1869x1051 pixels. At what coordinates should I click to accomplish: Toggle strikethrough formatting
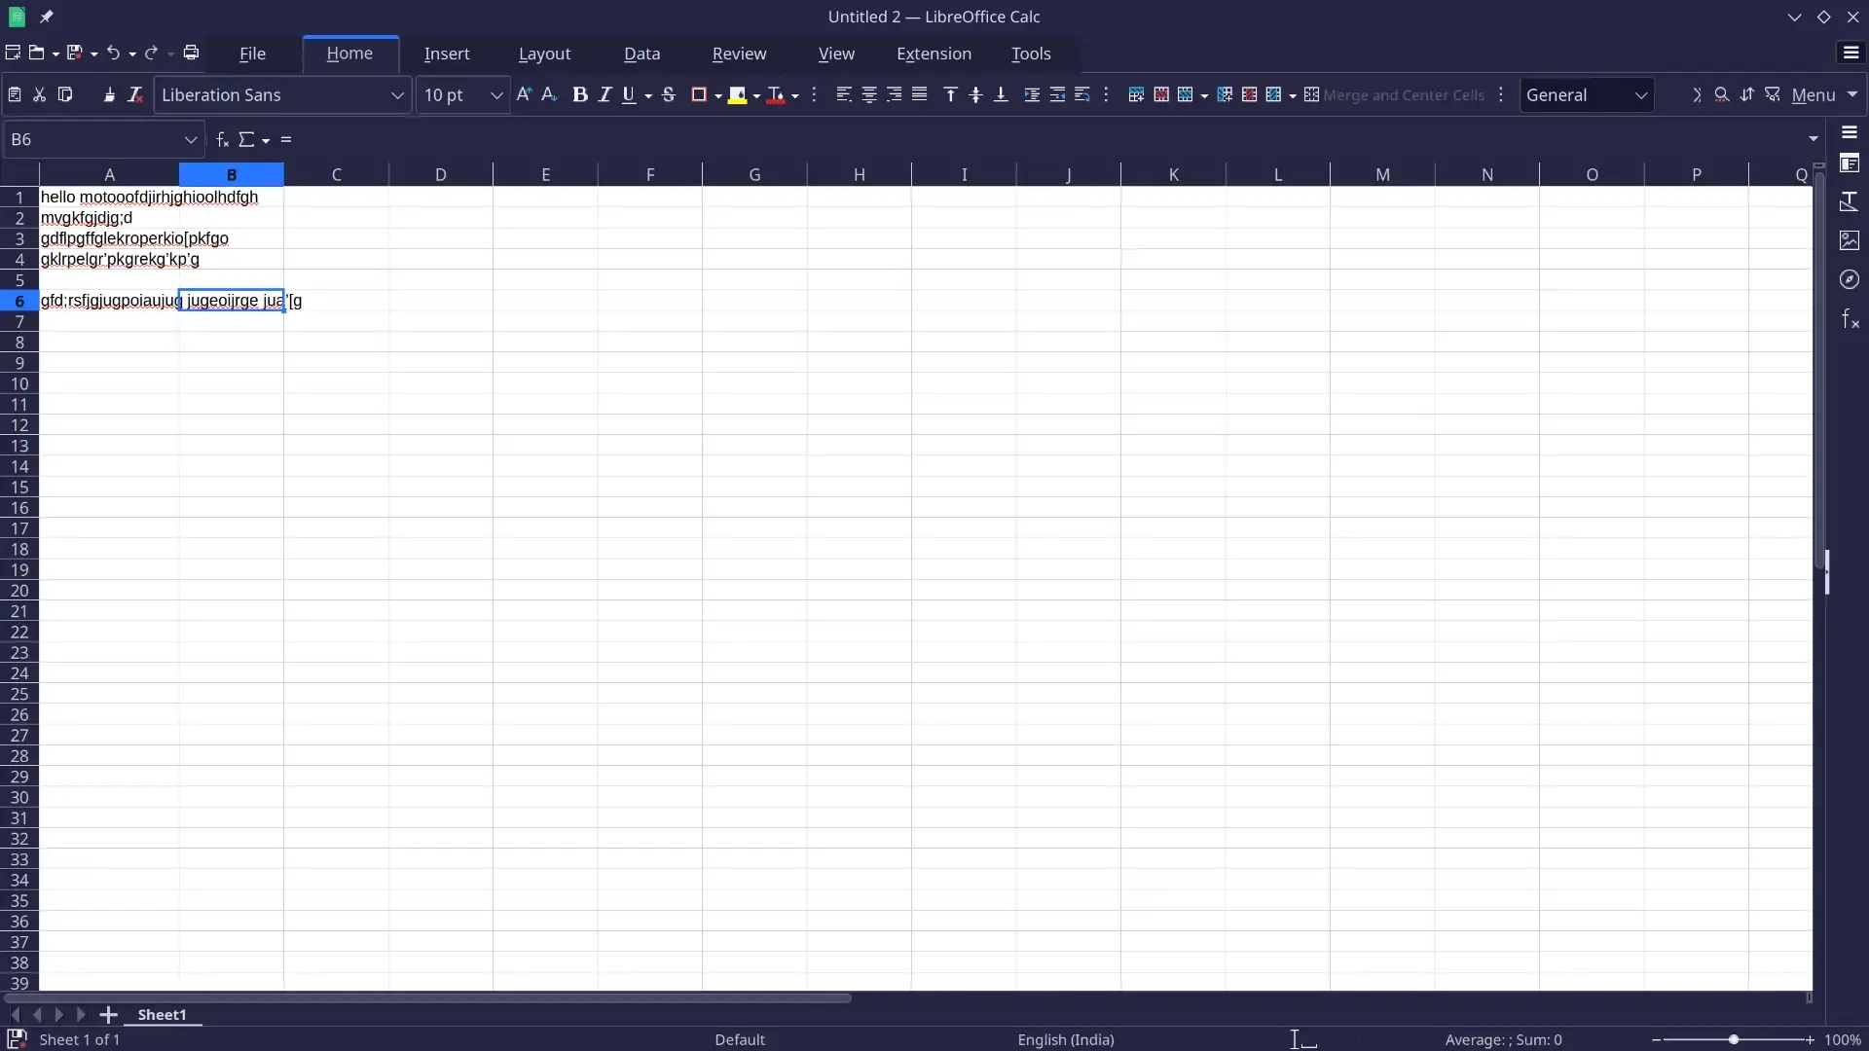(669, 94)
